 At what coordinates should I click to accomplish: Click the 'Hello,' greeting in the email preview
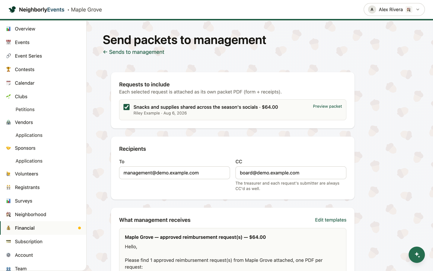pos(131,247)
